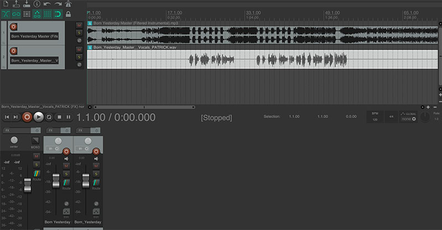Click the Pause transport button

[x=69, y=117]
